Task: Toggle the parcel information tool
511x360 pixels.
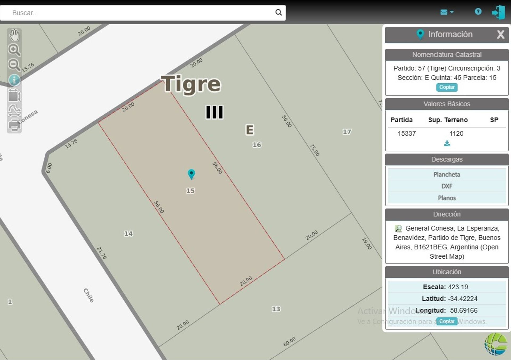Action: coord(14,80)
